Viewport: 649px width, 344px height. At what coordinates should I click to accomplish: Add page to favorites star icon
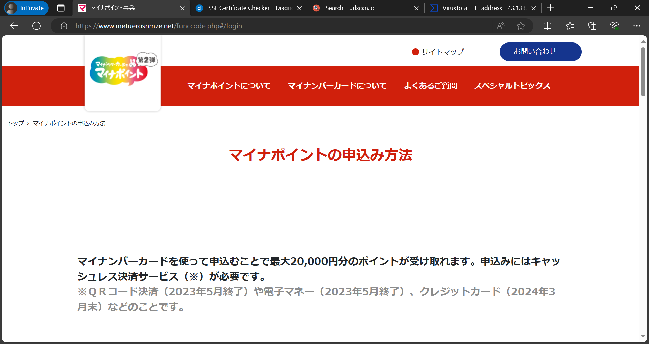click(521, 26)
